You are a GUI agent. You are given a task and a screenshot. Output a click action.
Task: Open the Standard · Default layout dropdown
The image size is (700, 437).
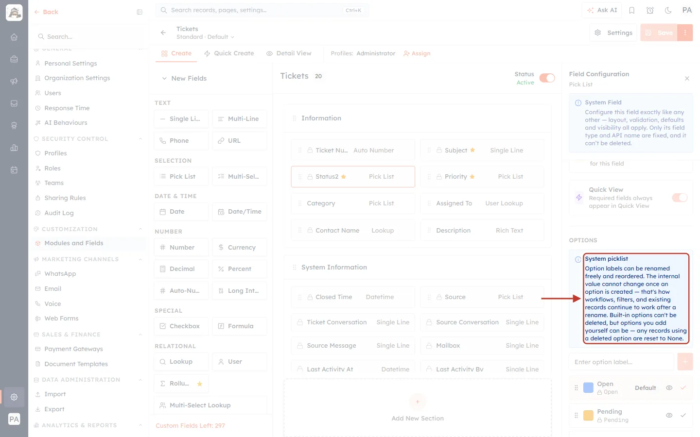[x=205, y=37]
